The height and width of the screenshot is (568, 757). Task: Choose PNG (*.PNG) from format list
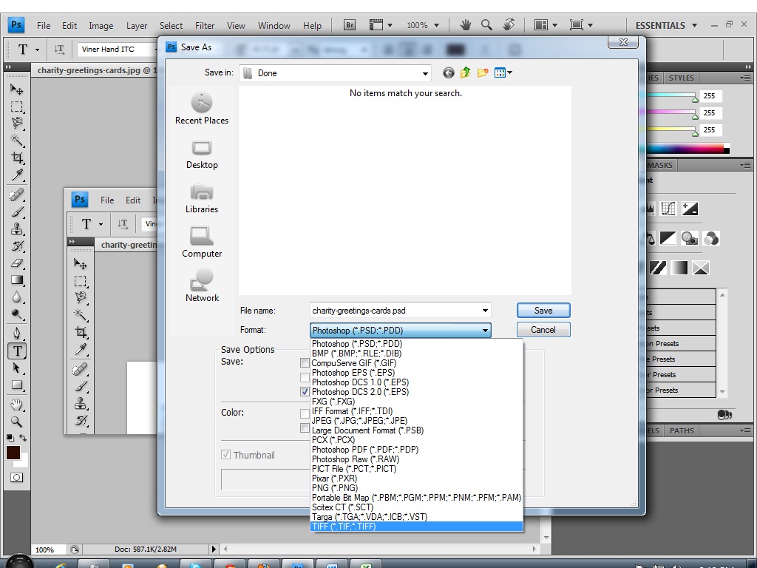335,488
